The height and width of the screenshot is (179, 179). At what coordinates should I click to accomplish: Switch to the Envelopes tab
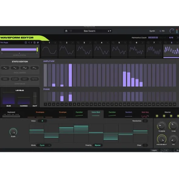40,114
